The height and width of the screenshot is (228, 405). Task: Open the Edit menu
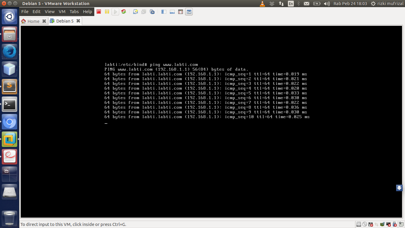[36, 12]
